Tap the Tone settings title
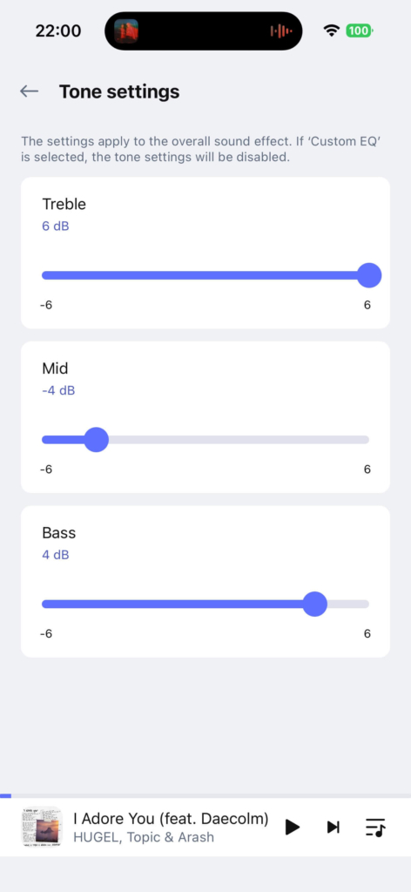411x892 pixels. point(119,91)
